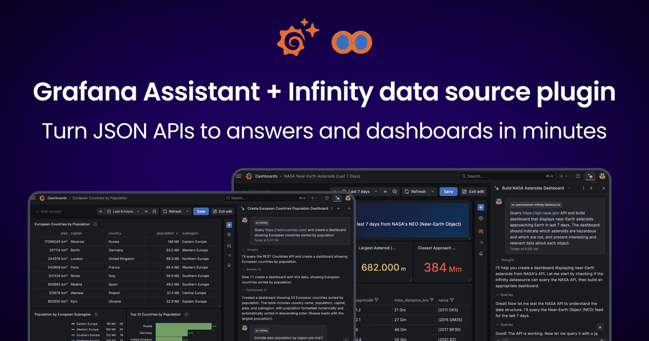Screen dimensions: 649x341
Task: Show info icon for Top 10 Countries panel
Action: click(x=186, y=314)
